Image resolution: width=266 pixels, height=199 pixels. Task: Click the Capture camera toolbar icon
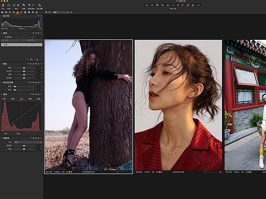9,6
